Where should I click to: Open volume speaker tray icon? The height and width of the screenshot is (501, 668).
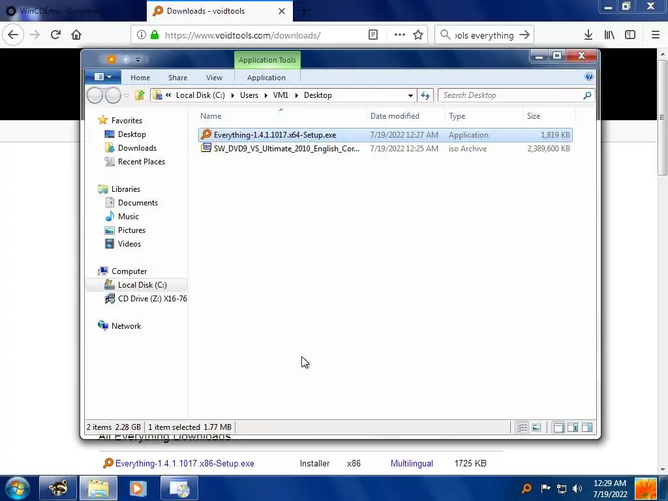(577, 489)
